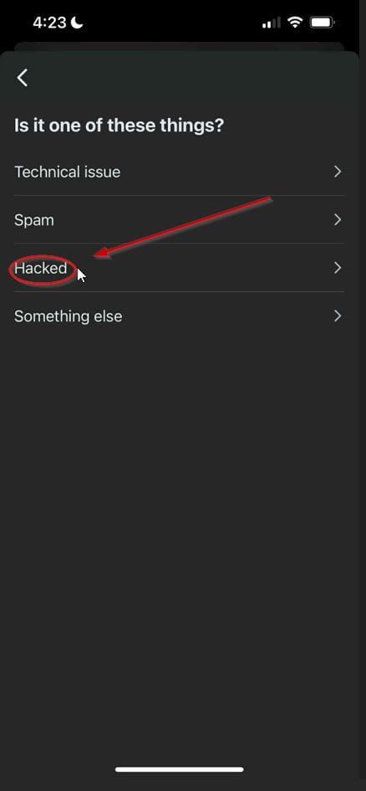Image resolution: width=366 pixels, height=791 pixels.
Task: Tap the dimmed card behind the sheet
Action: click(179, 47)
